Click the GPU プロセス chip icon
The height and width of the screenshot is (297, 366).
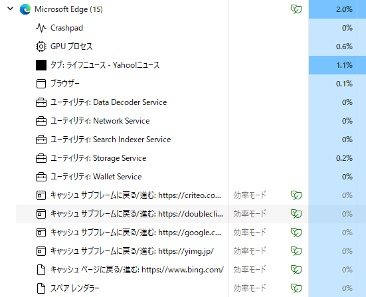point(41,47)
